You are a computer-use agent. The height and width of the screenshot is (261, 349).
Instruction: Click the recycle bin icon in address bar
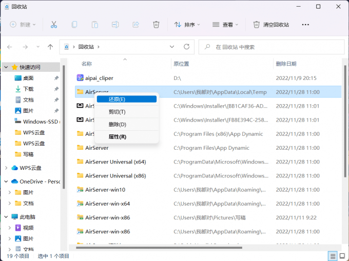pyautogui.click(x=66, y=47)
